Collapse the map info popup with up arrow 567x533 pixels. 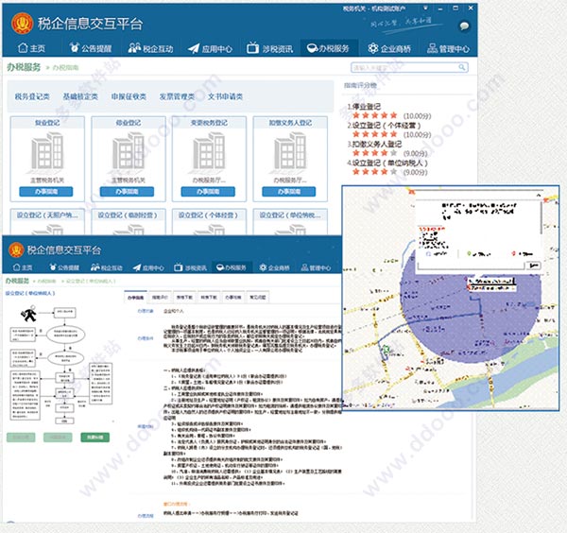(x=539, y=196)
